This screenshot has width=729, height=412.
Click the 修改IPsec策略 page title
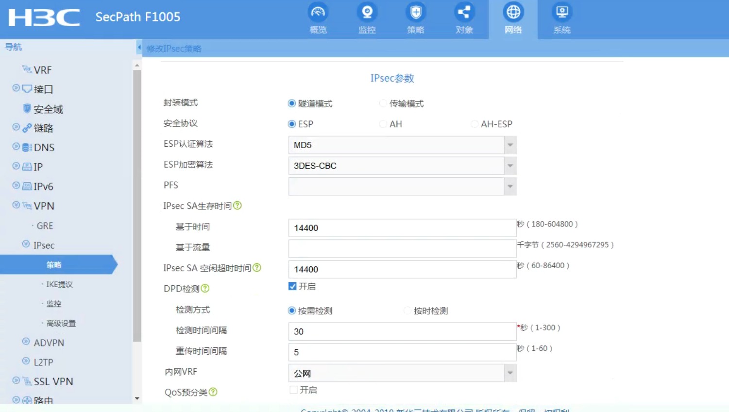[174, 49]
